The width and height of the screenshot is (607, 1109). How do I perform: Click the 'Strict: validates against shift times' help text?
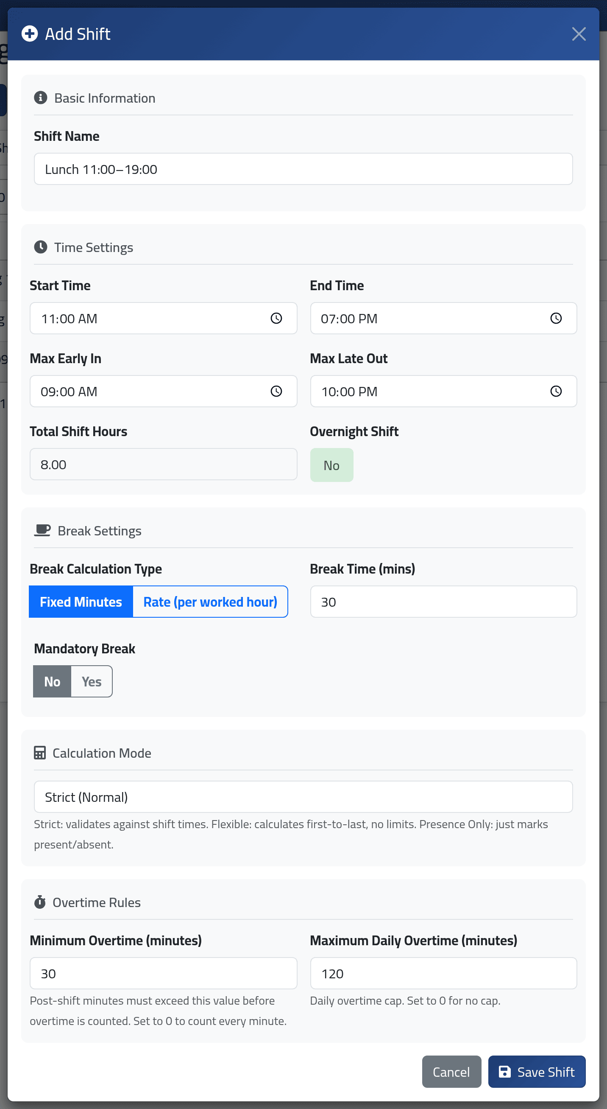291,834
